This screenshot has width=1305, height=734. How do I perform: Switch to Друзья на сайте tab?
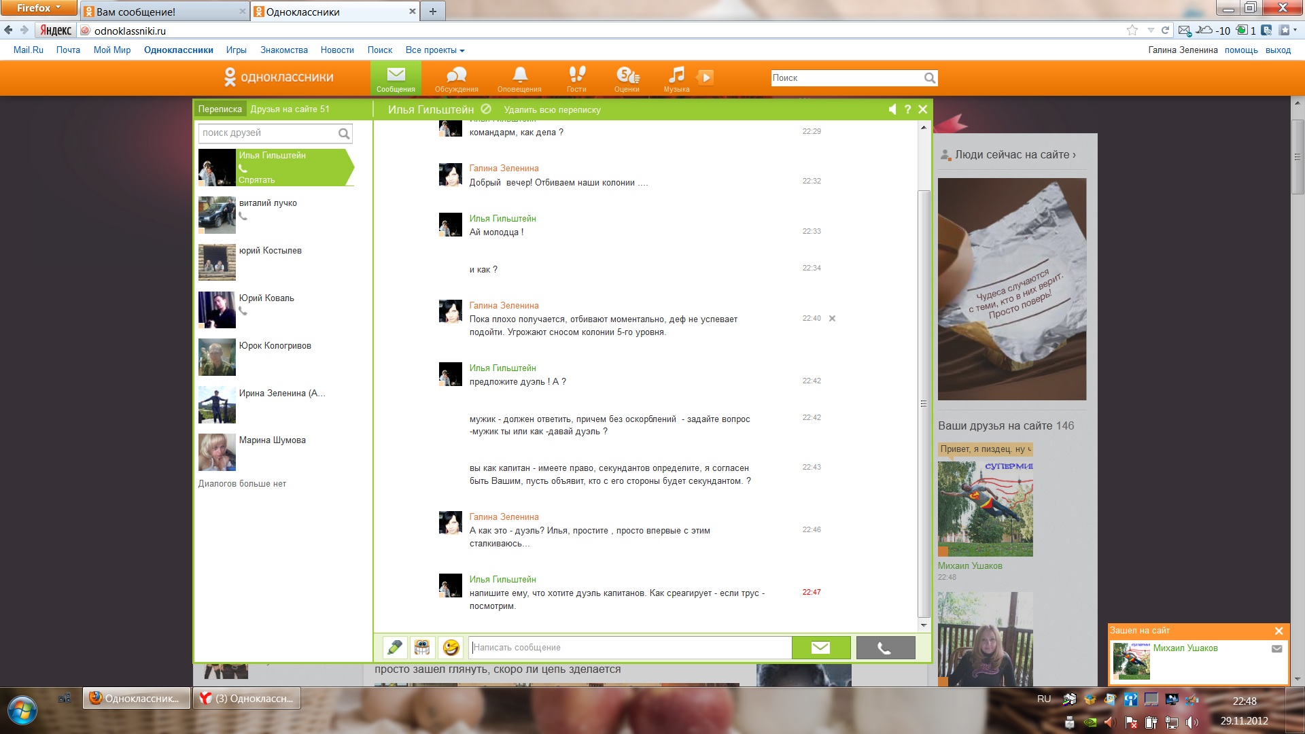290,109
